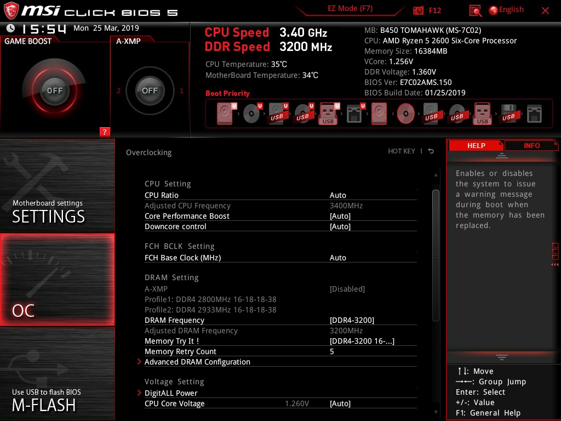Open DRAM Frequency [DDR4-3200] dropdown
Image resolution: width=561 pixels, height=421 pixels.
pos(352,320)
